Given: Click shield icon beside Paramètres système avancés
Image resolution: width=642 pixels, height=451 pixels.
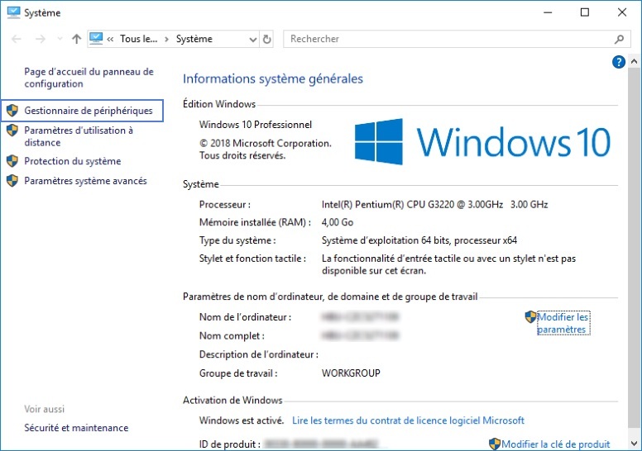Looking at the screenshot, I should click(x=12, y=181).
